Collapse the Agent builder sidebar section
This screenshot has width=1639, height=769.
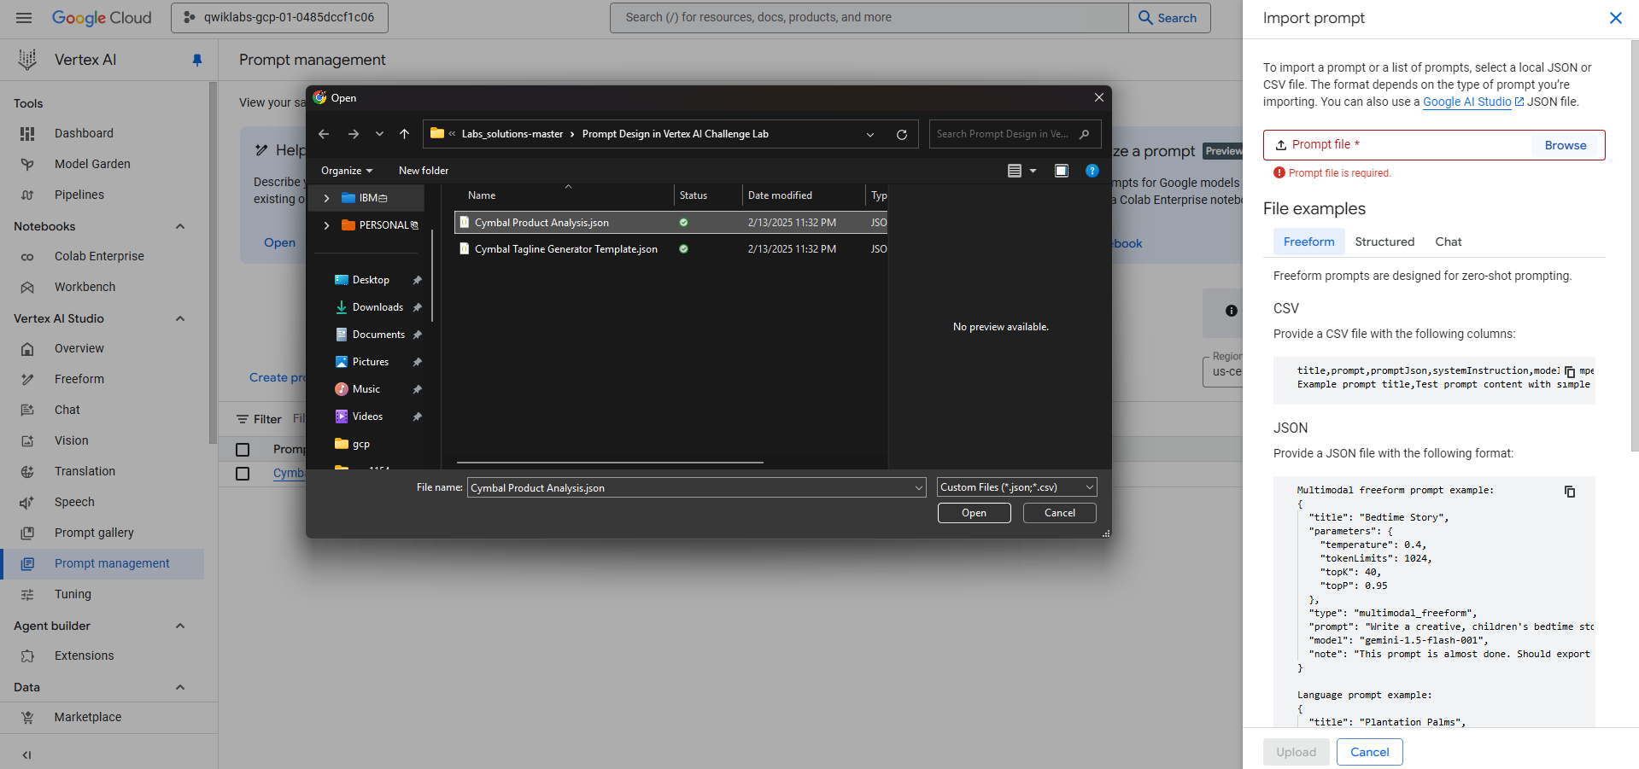click(x=180, y=626)
